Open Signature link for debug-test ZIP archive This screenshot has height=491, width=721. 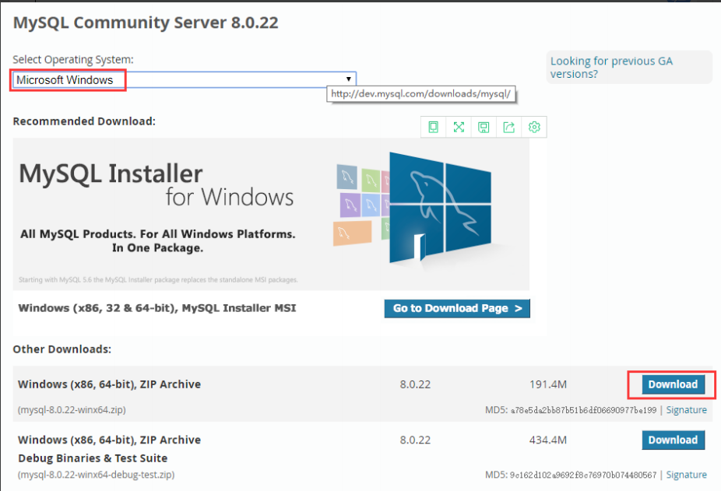[686, 475]
